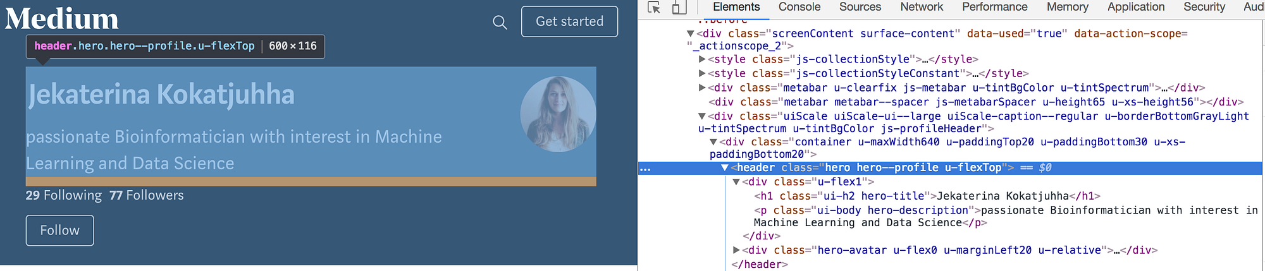Screen dimensions: 1265x271
Task: Click the profile name heading Jekaterina Kokatjuhha
Action: [x=161, y=95]
